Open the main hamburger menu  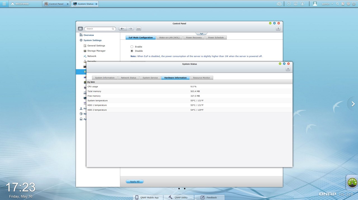click(x=4, y=4)
